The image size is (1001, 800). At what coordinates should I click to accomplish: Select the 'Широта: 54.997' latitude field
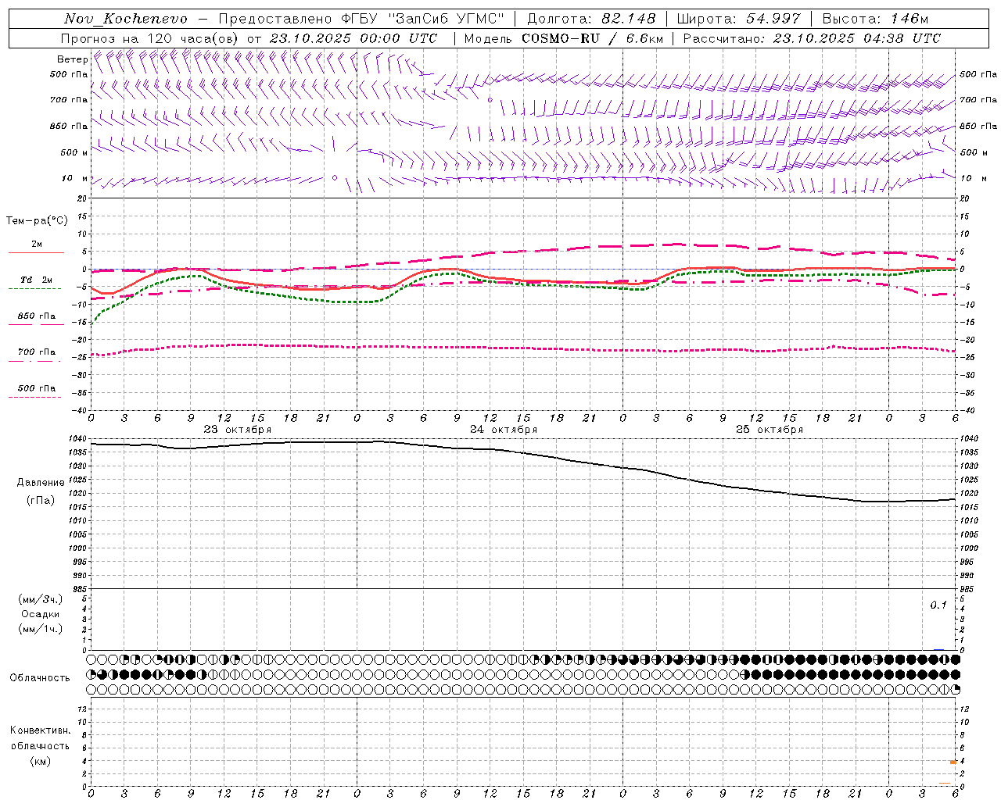[x=738, y=19]
